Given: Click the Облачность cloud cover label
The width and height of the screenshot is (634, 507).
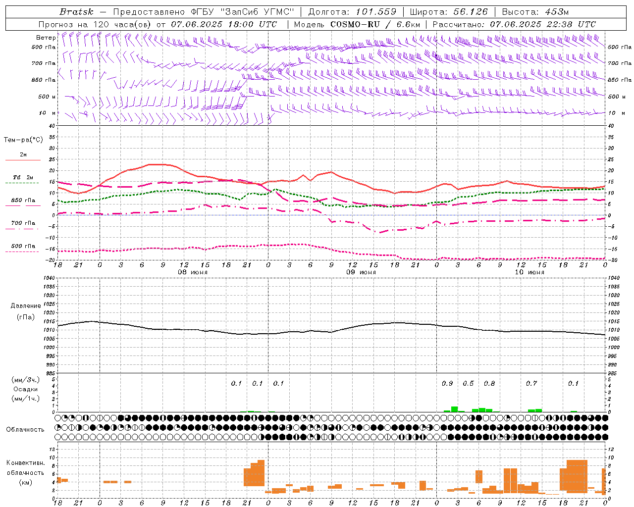Looking at the screenshot, I should pyautogui.click(x=25, y=429).
